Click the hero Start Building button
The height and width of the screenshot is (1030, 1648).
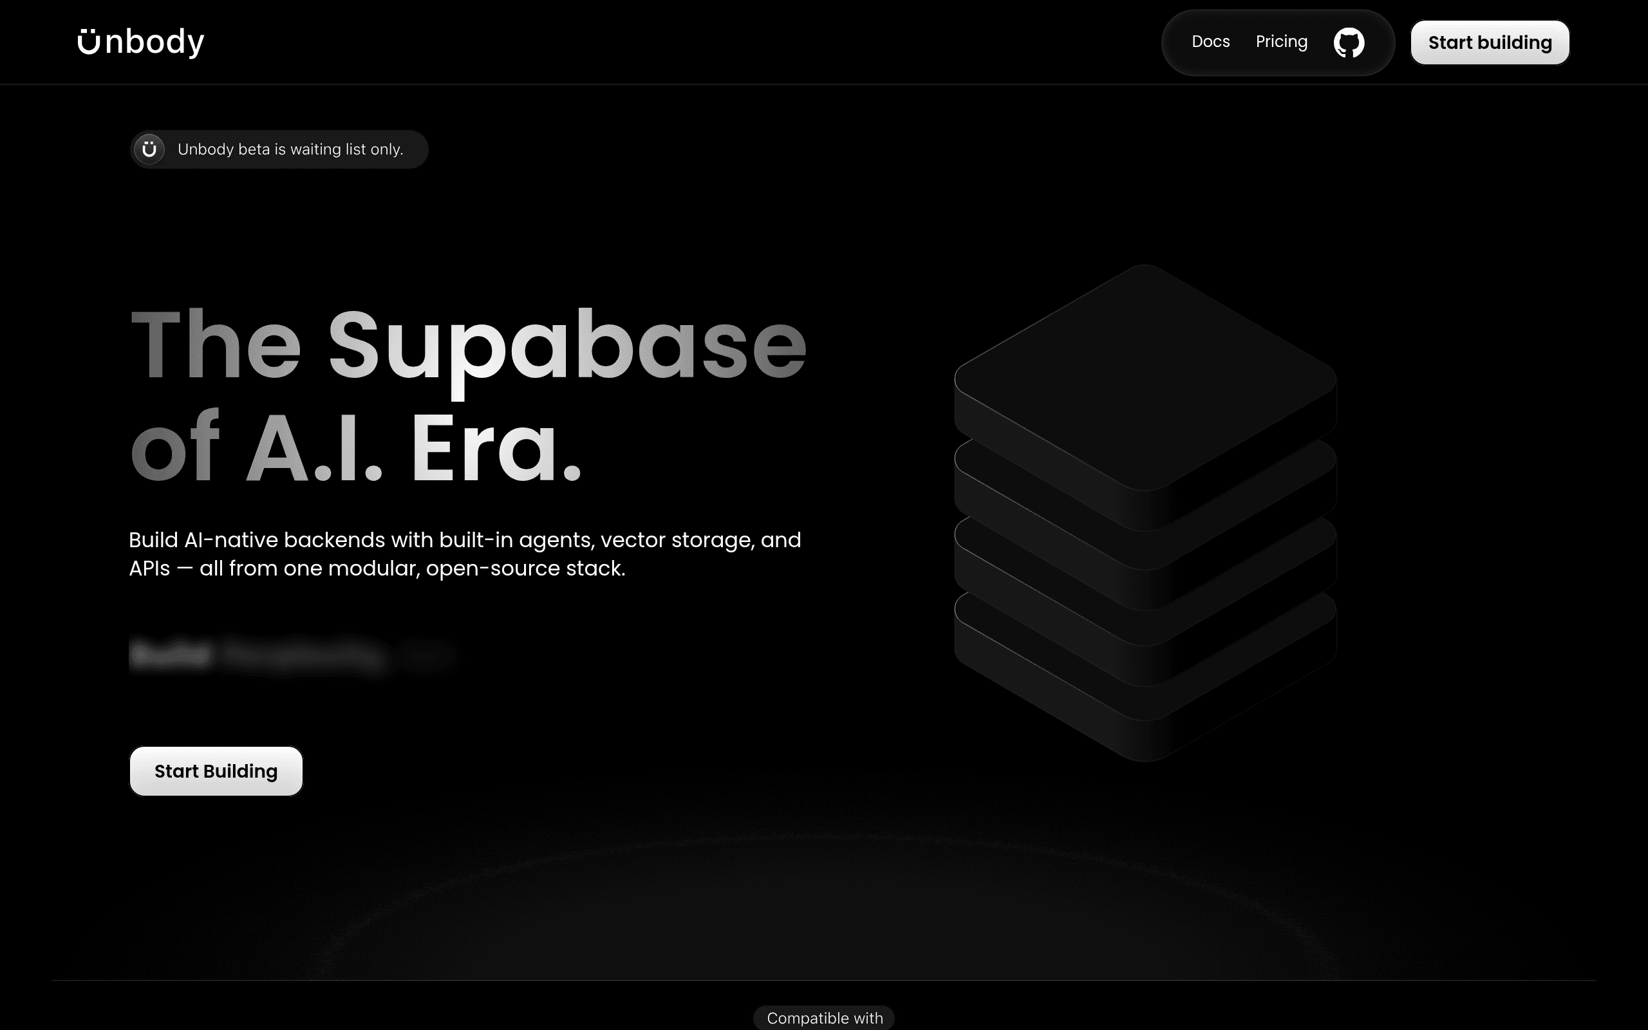(x=216, y=771)
